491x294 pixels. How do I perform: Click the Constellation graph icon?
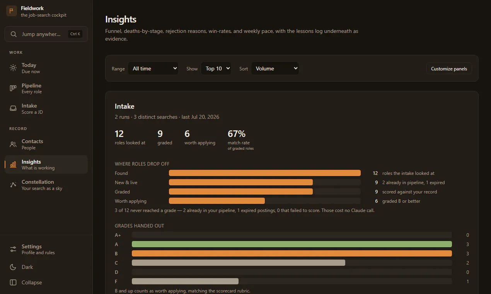click(x=13, y=185)
